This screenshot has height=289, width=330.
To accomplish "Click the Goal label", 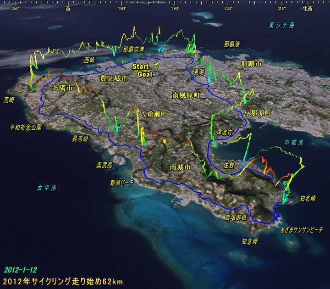I will (145, 74).
